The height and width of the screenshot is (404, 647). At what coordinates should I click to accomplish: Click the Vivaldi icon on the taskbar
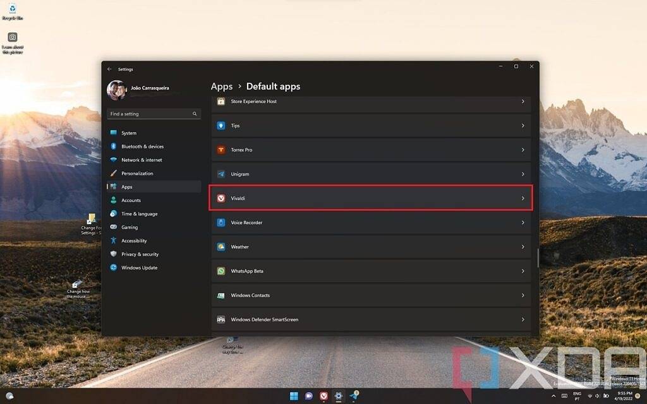pos(323,396)
